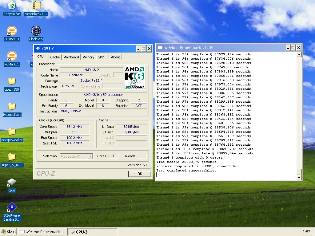Click the 551.2 MHz core speed value
This screenshot has height=236, width=315.
[x=74, y=127]
